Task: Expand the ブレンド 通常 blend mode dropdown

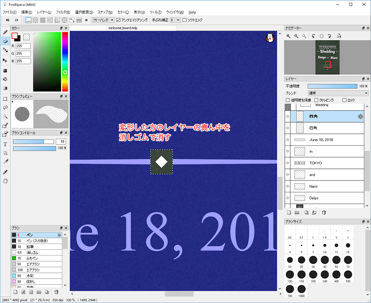Action: 338,93
